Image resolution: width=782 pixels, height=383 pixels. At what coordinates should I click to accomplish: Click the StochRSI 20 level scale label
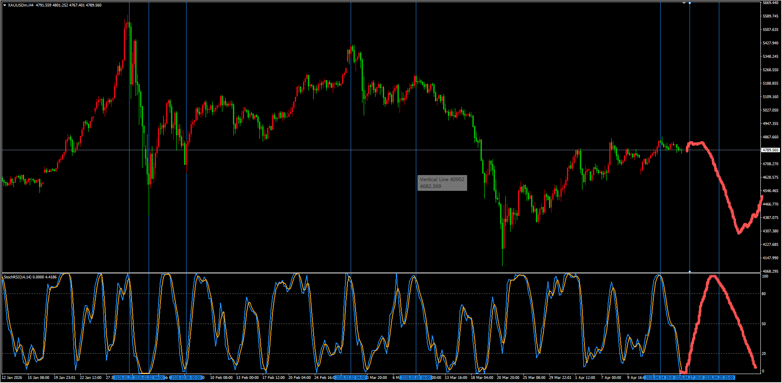[764, 354]
